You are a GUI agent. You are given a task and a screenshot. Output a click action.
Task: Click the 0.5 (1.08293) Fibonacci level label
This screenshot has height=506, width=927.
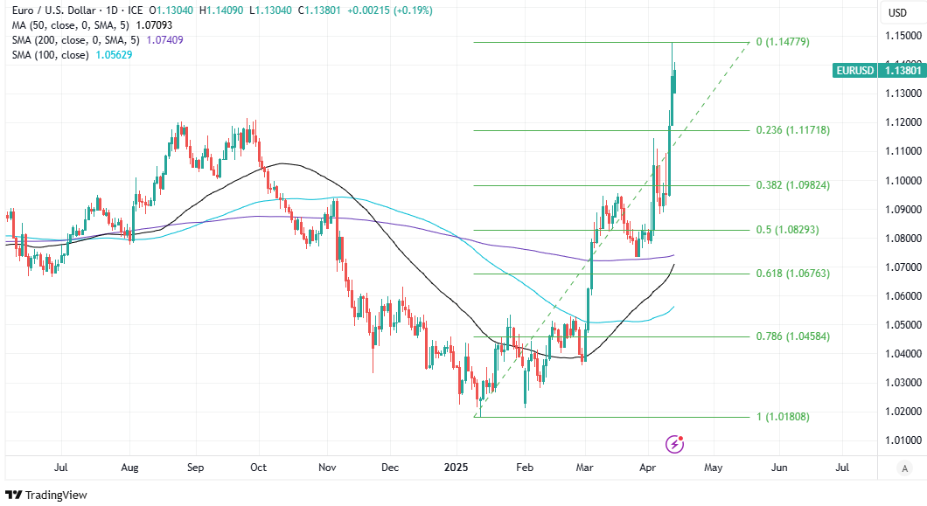tap(786, 230)
